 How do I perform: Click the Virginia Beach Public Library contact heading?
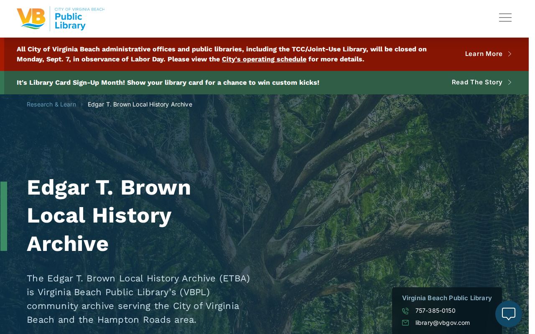point(447,298)
